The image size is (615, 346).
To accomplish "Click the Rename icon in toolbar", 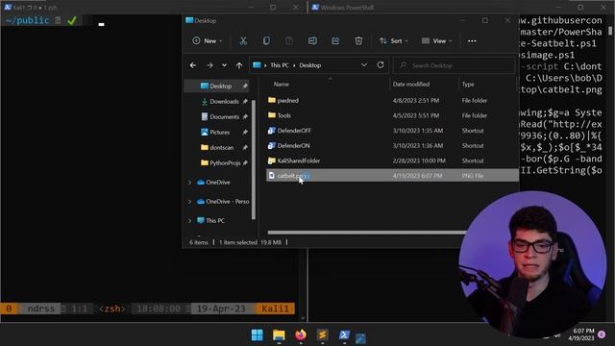I will 312,40.
